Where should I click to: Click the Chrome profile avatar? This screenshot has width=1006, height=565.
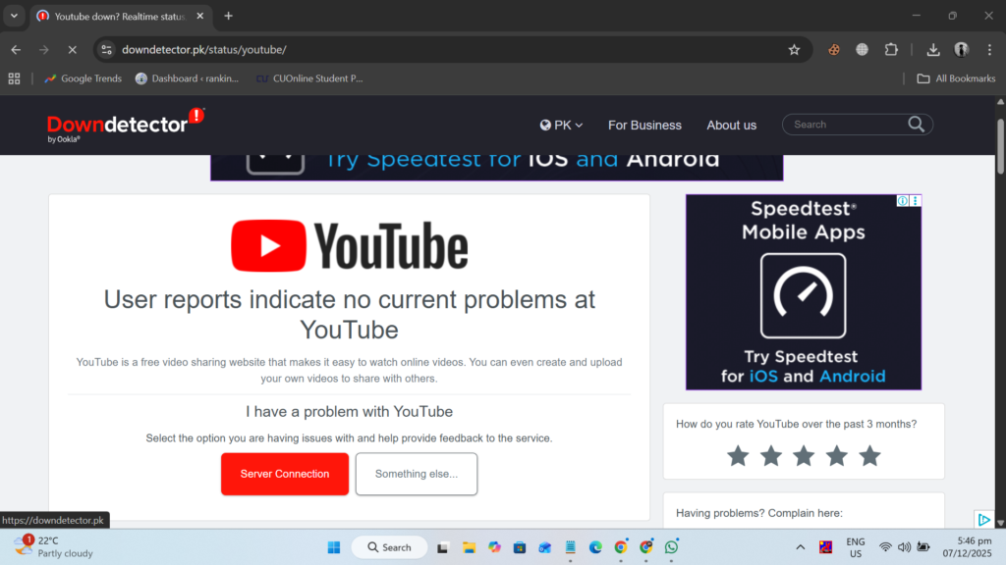(x=961, y=49)
